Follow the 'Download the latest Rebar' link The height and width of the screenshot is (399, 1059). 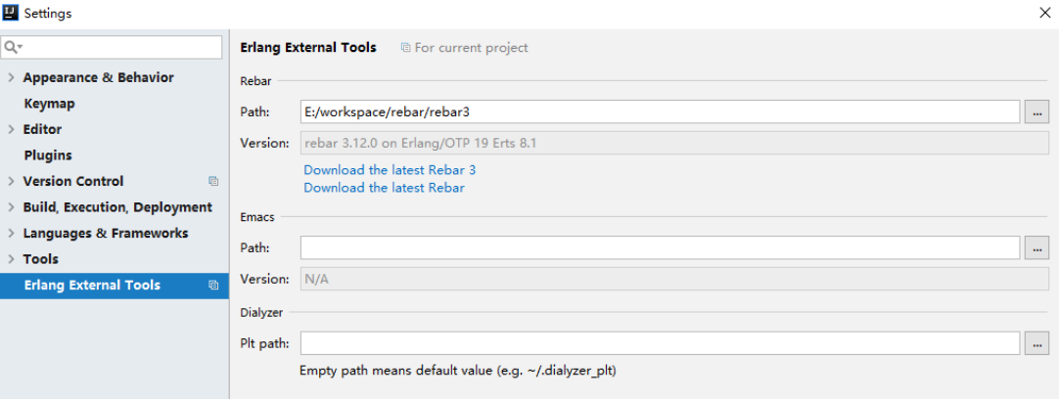point(384,188)
